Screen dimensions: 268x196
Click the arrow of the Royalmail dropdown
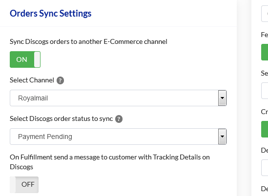point(222,98)
